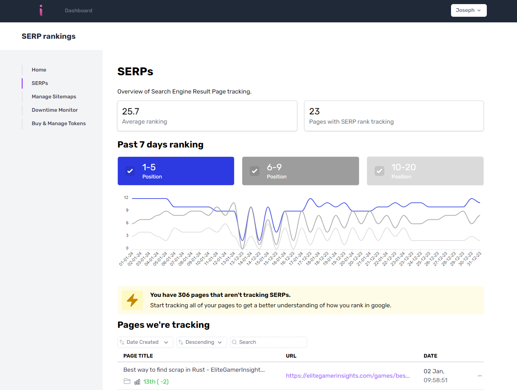Toggle the 10-20 Position checkbox
517x390 pixels.
click(x=379, y=171)
